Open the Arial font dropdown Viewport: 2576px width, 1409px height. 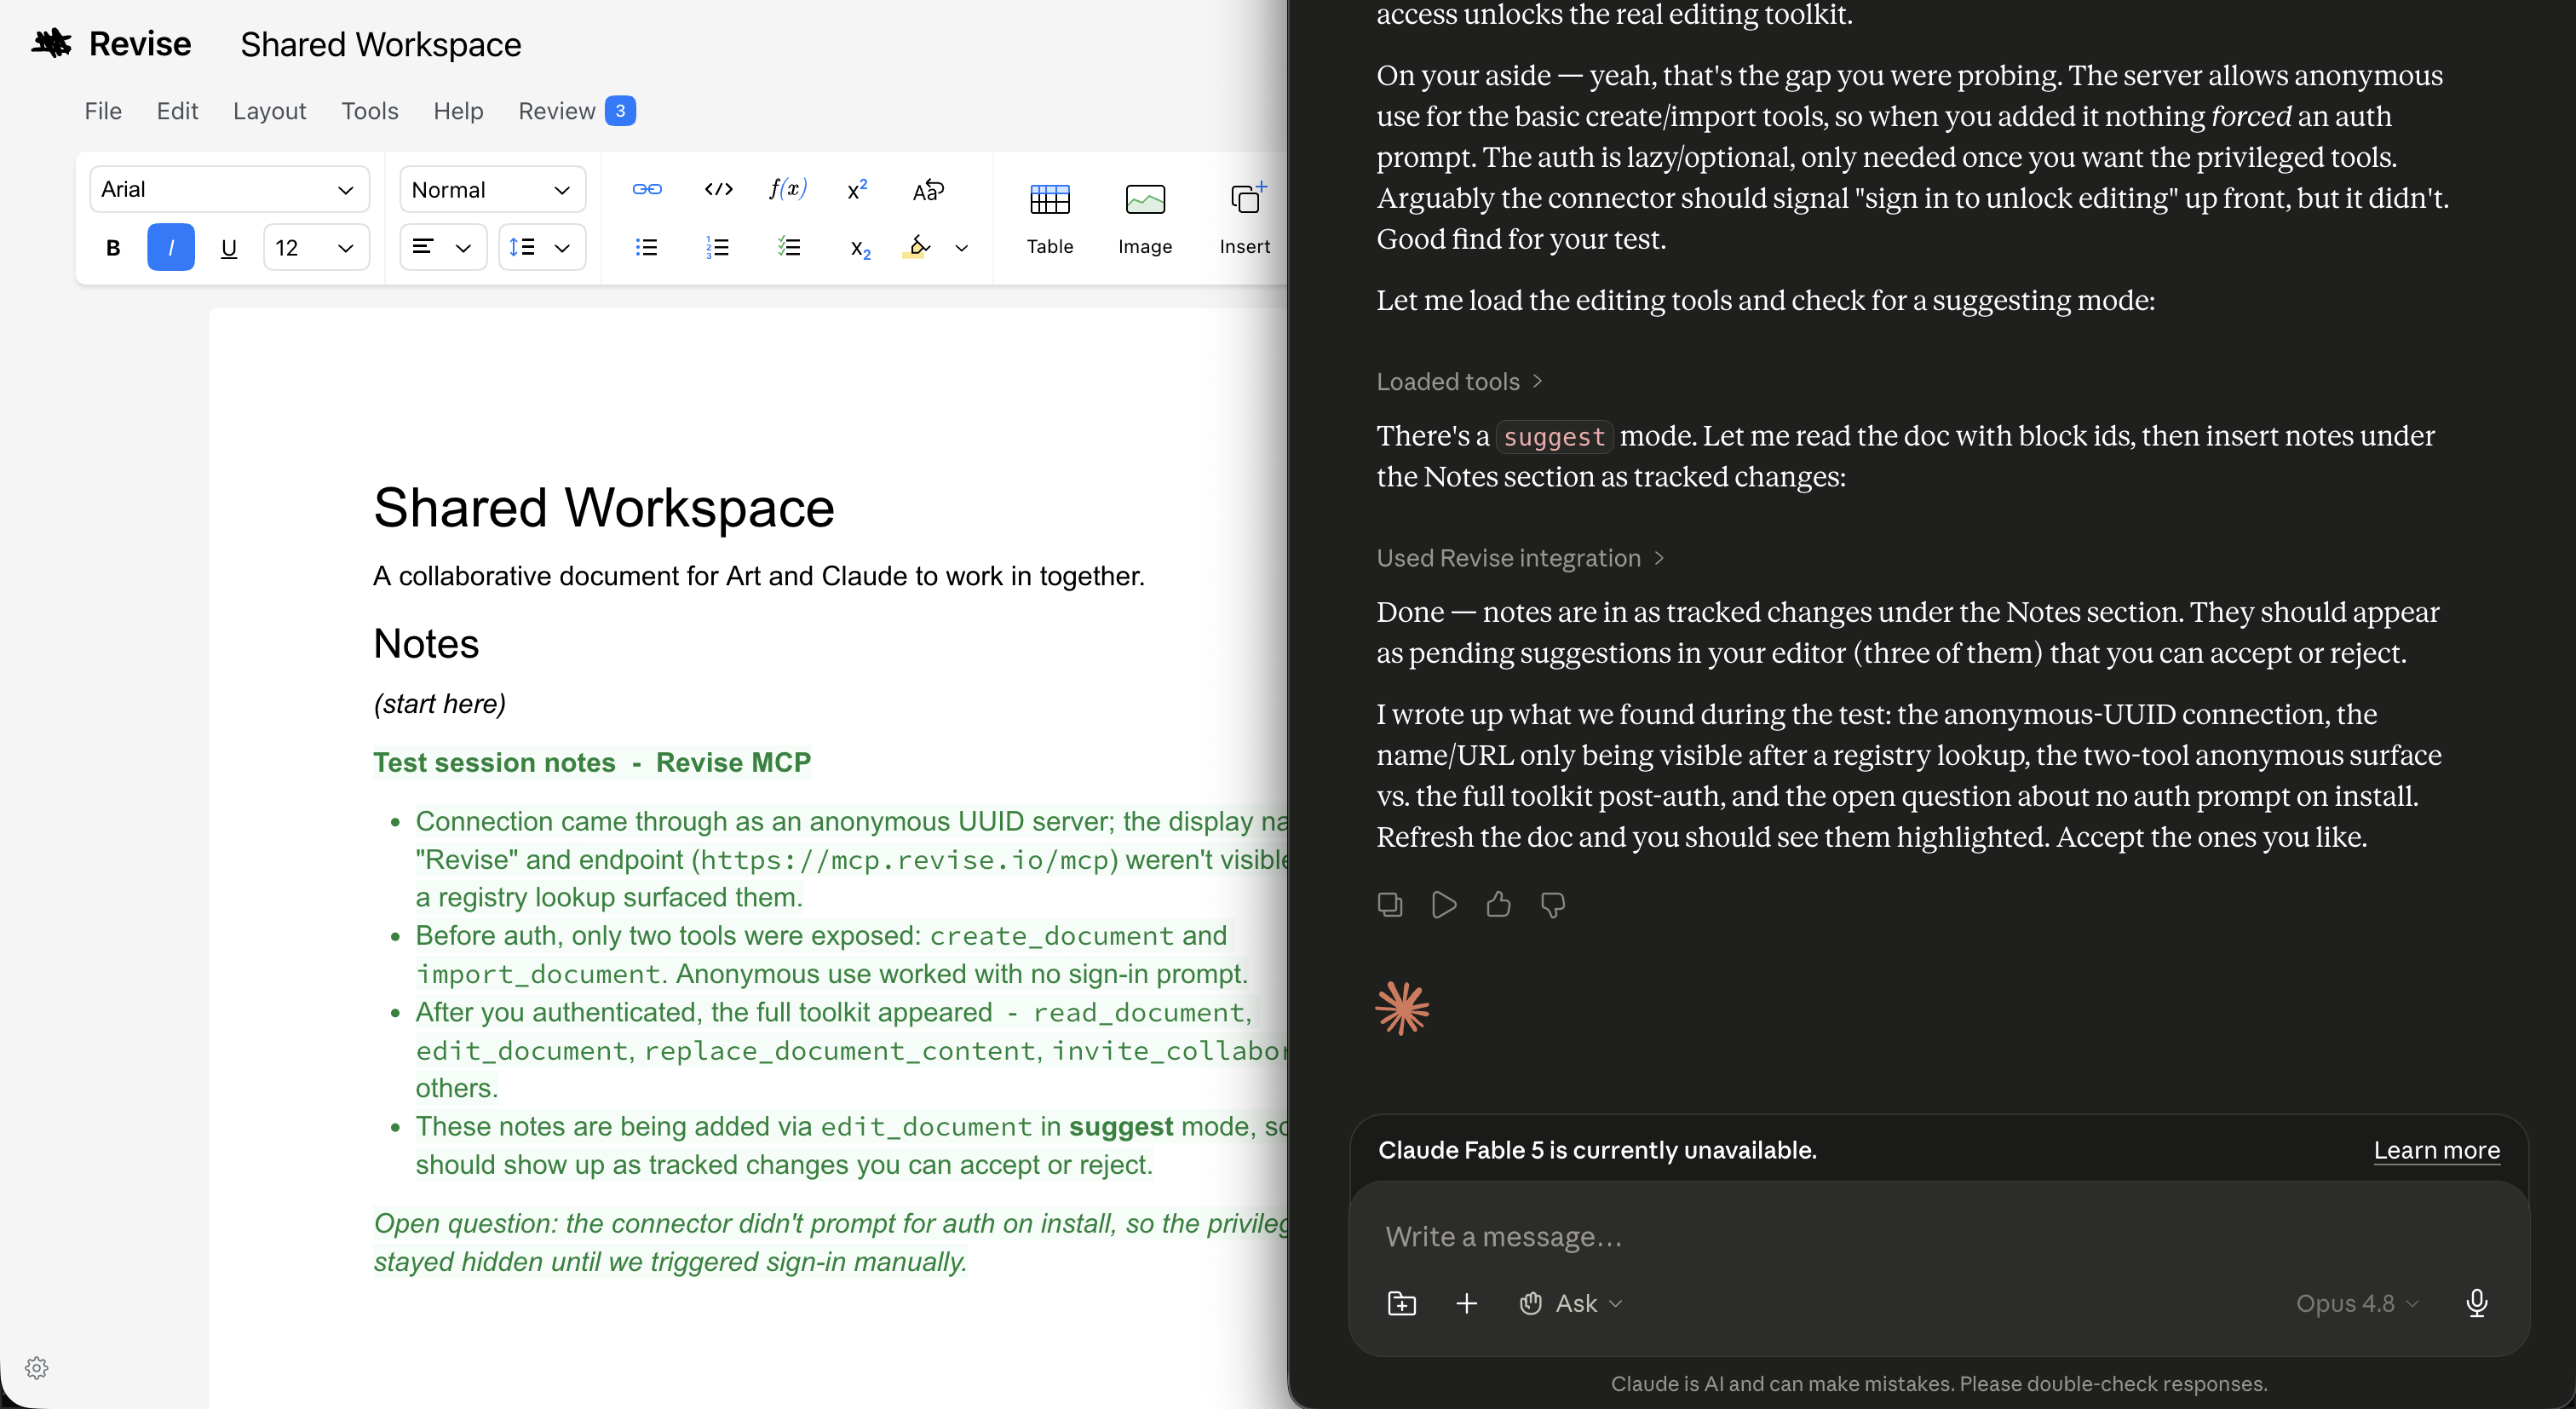(229, 189)
